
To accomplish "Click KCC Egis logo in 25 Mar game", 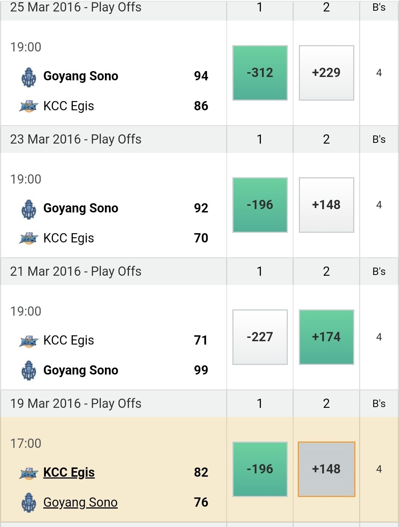I will [x=29, y=106].
